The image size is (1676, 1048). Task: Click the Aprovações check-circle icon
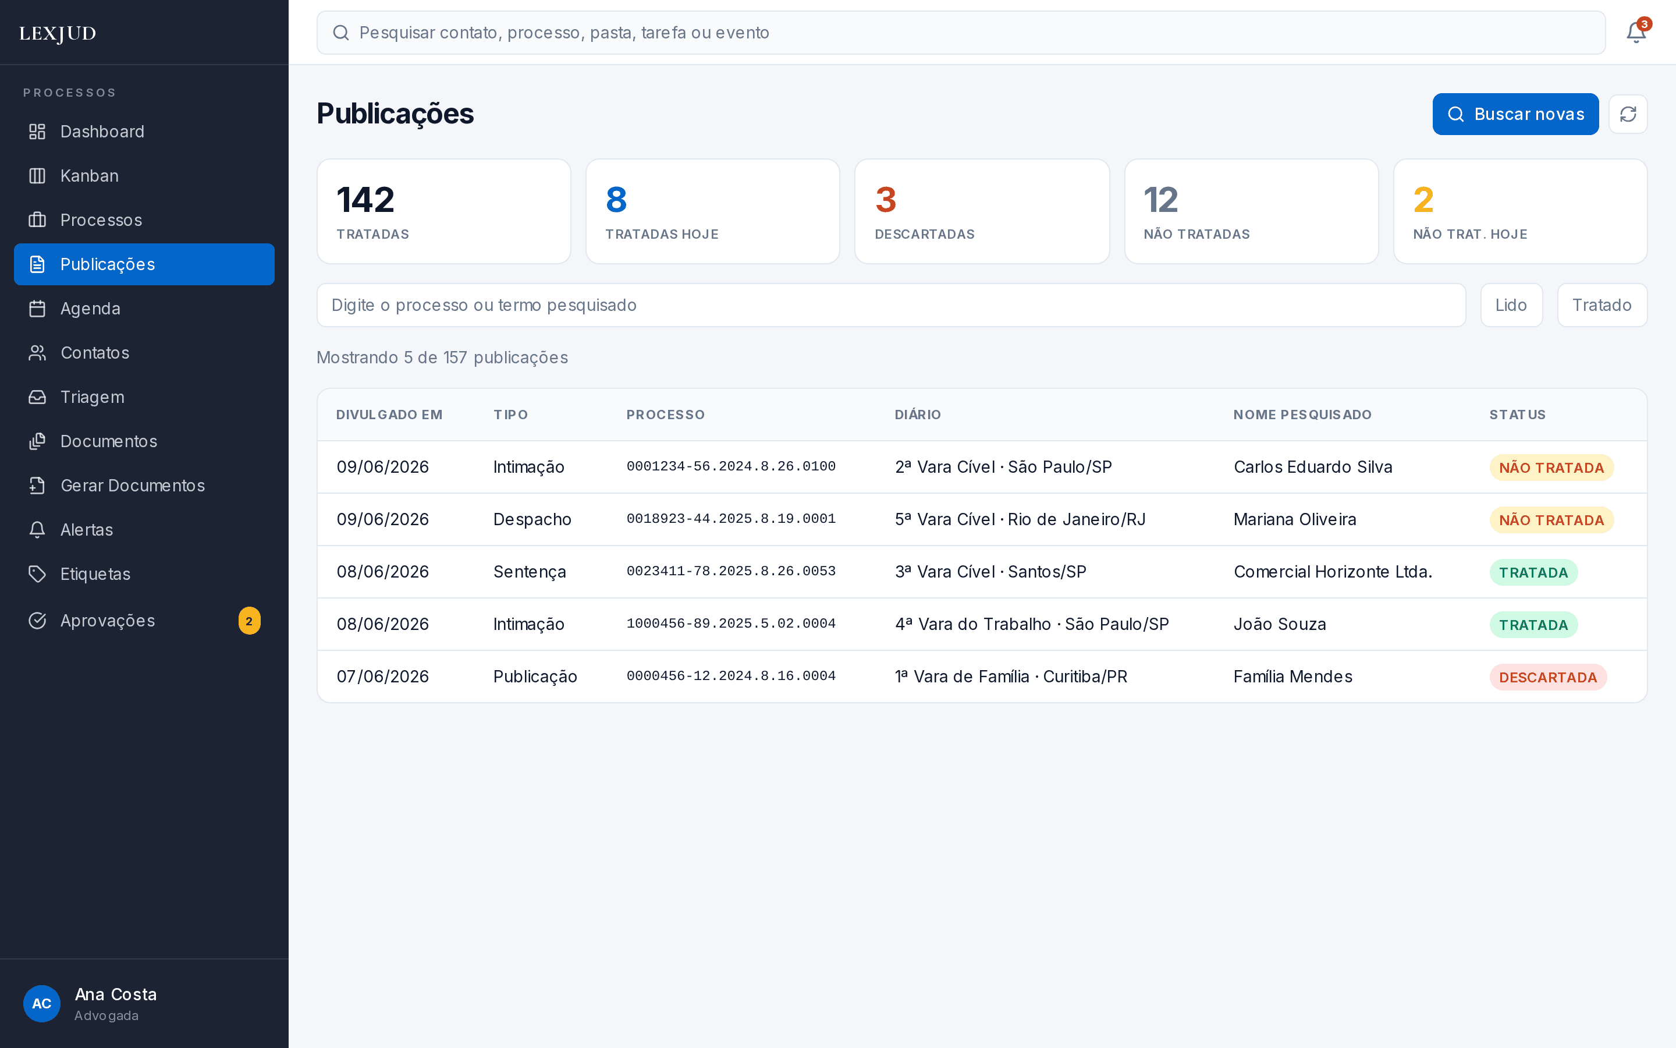coord(37,620)
